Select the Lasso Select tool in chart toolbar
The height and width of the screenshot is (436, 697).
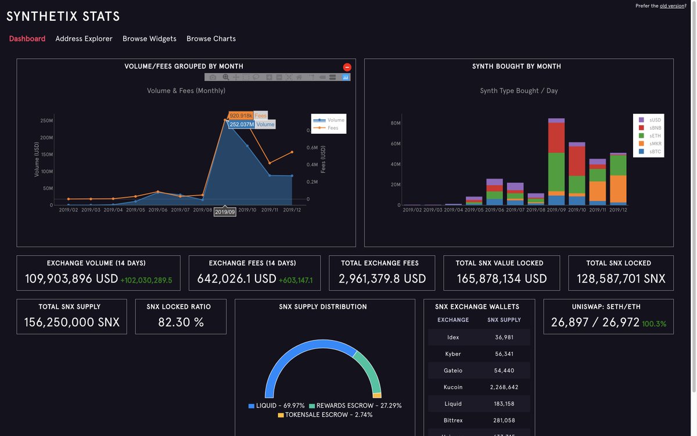(x=256, y=77)
